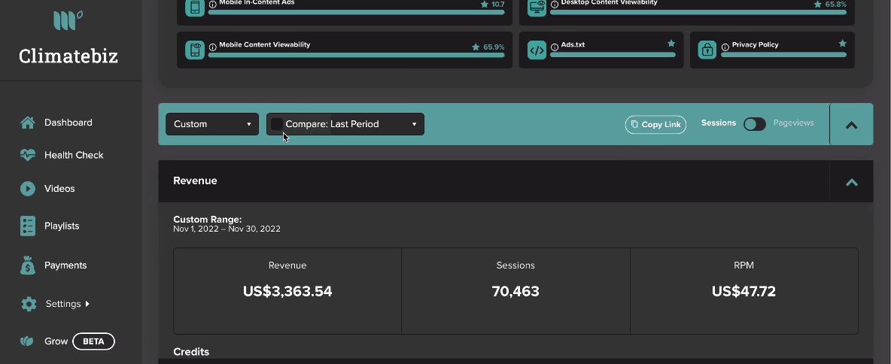Click the Privacy Policy progress bar
Viewport: 891px width, 364px height.
[783, 55]
